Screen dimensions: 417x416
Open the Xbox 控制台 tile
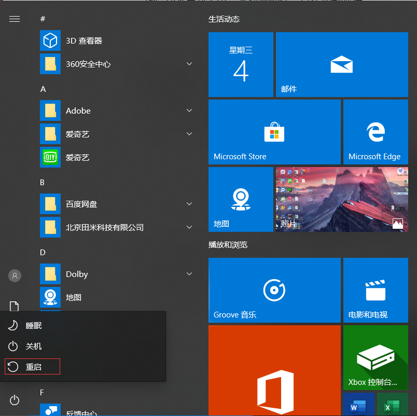376,357
